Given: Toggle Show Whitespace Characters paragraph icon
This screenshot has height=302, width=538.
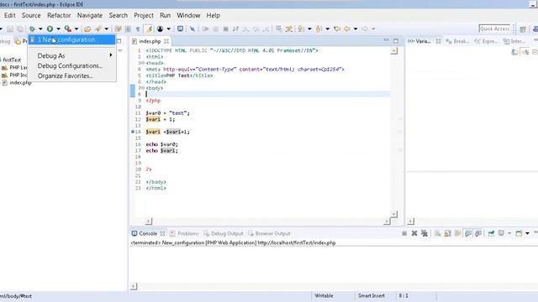Looking at the screenshot, I should (138, 29).
